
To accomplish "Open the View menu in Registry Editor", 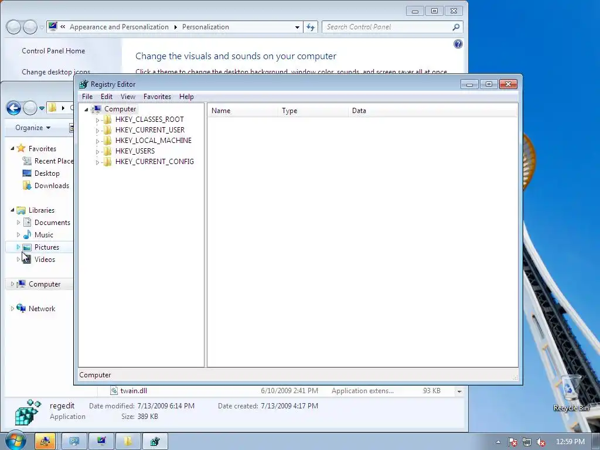I will click(x=128, y=97).
